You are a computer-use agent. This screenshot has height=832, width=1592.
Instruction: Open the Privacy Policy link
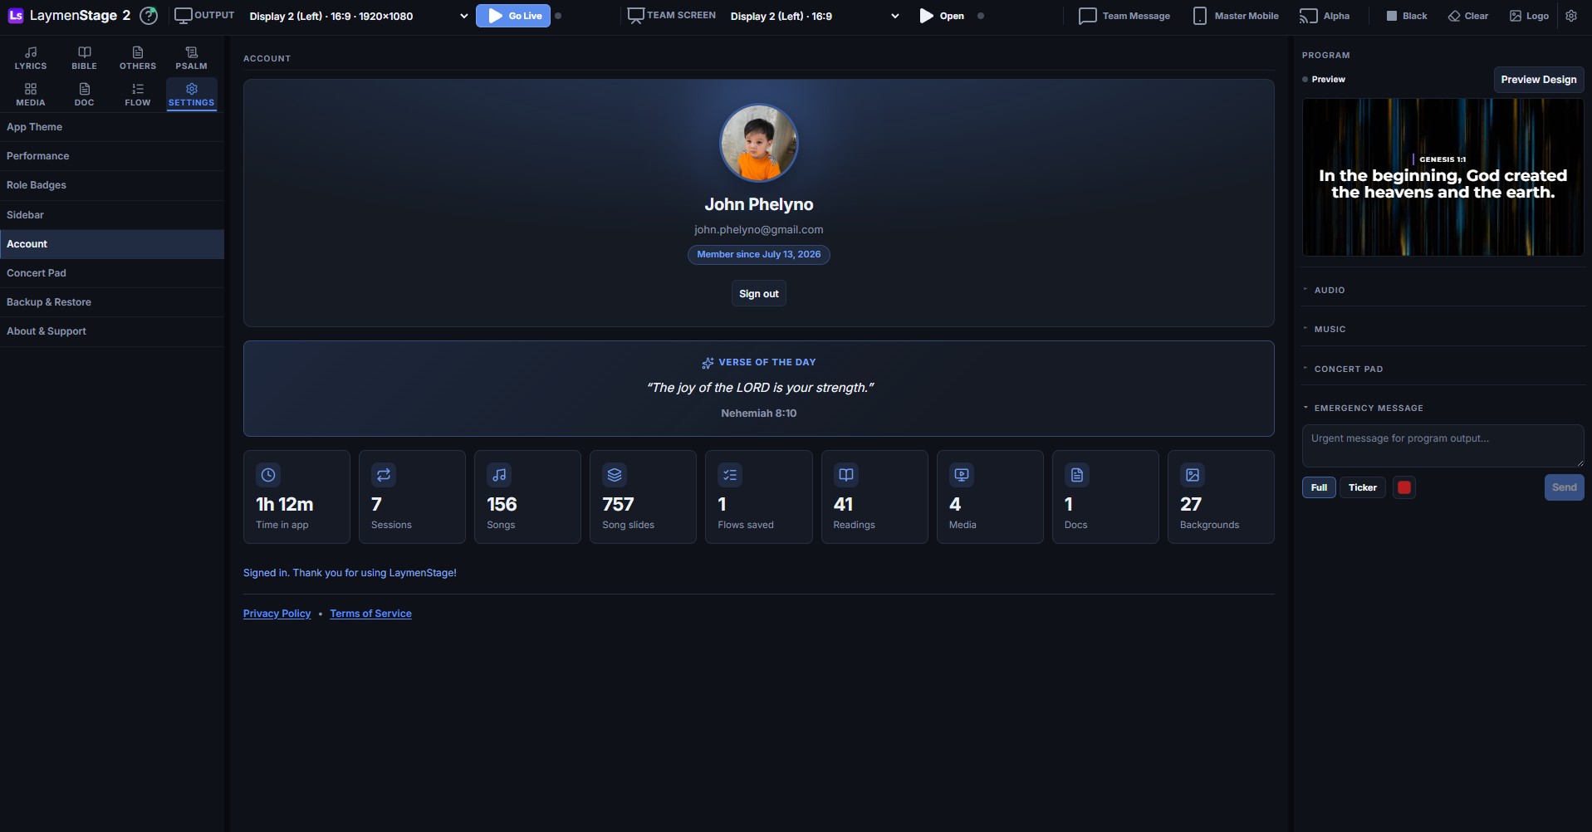pos(277,614)
